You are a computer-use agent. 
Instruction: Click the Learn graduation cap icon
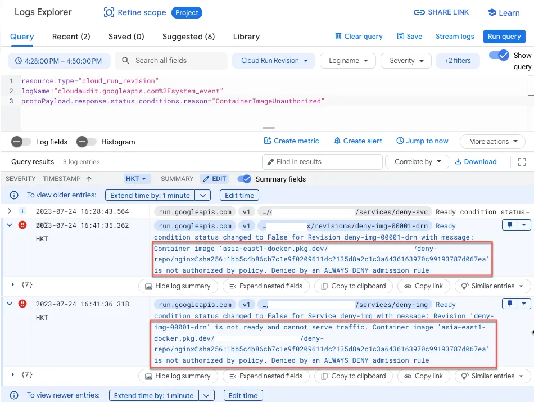492,12
